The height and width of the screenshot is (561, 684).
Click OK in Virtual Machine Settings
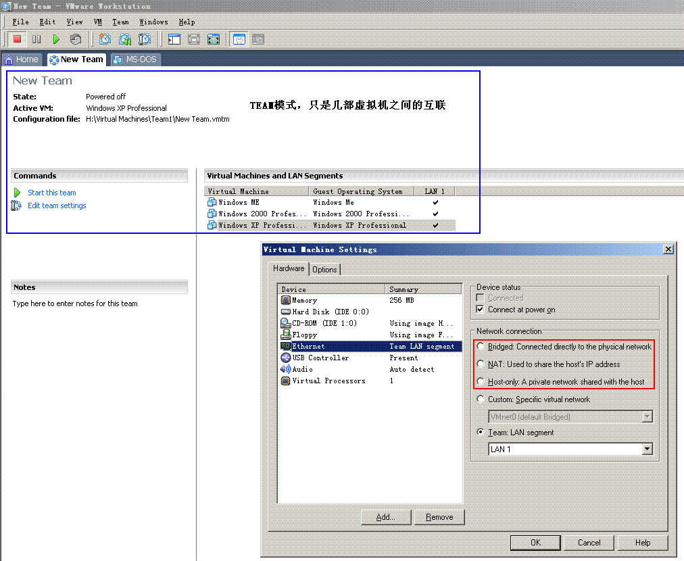click(536, 543)
